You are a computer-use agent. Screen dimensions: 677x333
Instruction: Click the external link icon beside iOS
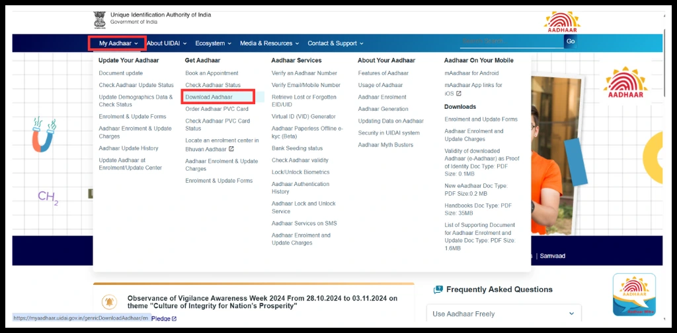point(458,94)
